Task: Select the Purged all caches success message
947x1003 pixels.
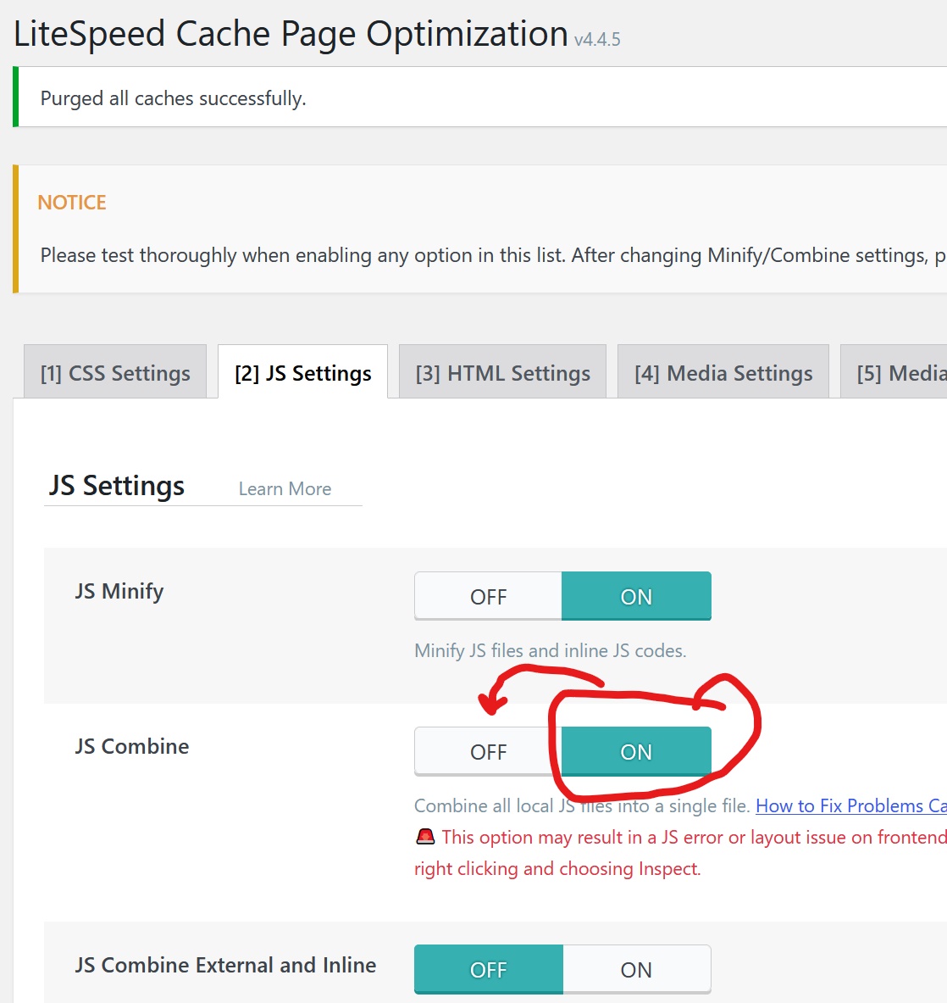Action: click(x=172, y=98)
